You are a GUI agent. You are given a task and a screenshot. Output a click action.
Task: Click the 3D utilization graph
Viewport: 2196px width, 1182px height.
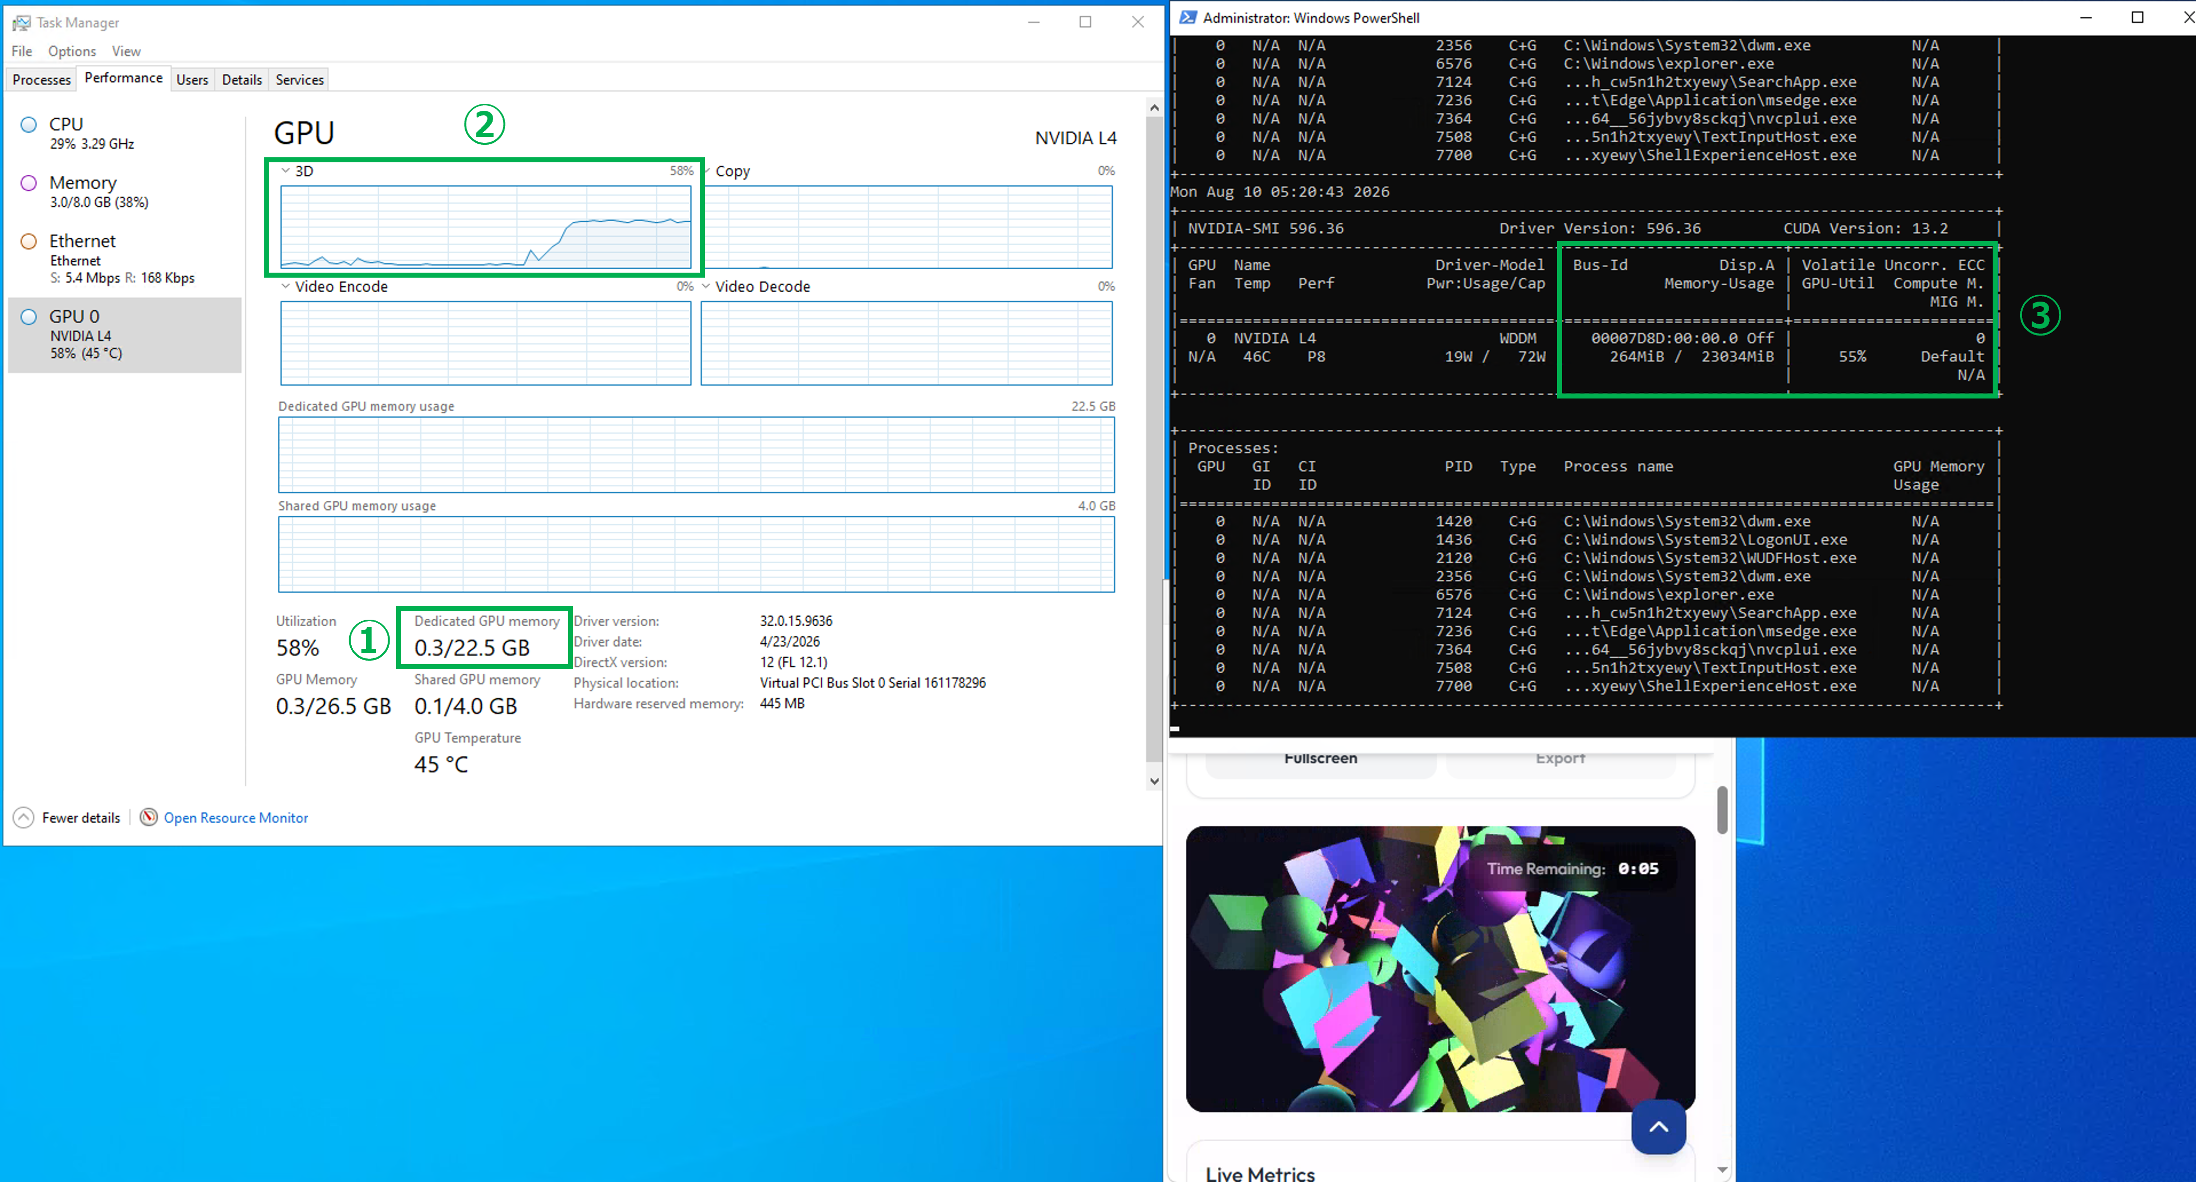[486, 227]
